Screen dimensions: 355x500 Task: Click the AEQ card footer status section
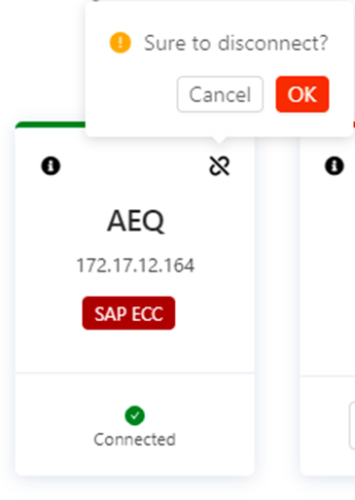[x=135, y=425]
